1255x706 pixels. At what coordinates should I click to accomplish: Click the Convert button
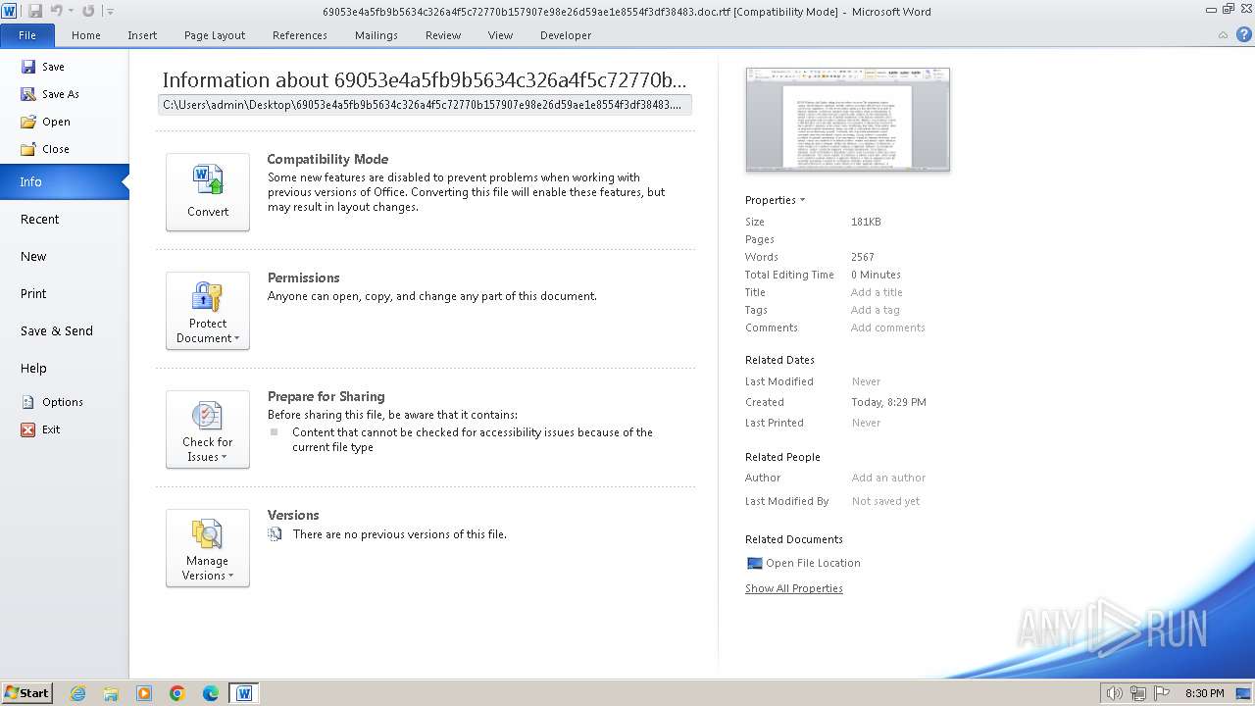pos(208,192)
